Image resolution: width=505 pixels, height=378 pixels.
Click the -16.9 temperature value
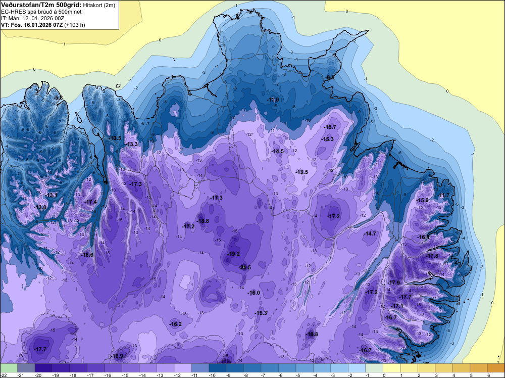tap(117, 356)
